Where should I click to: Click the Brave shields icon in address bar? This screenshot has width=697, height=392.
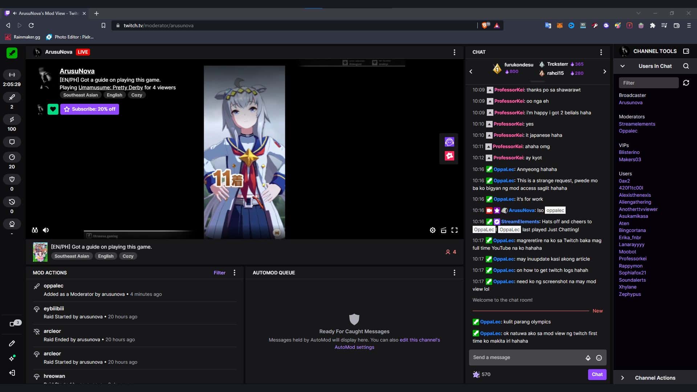pyautogui.click(x=485, y=25)
